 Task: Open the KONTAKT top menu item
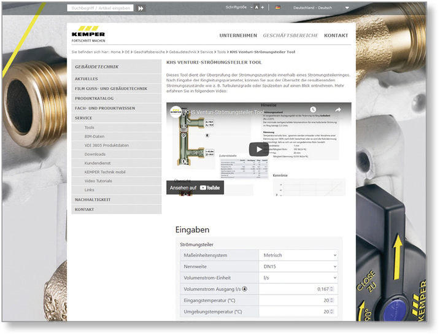[x=336, y=36]
